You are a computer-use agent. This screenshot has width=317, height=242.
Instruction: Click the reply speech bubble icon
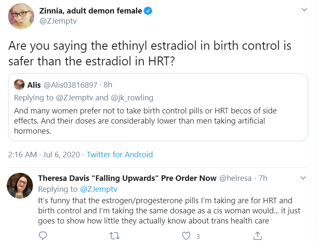(x=43, y=236)
